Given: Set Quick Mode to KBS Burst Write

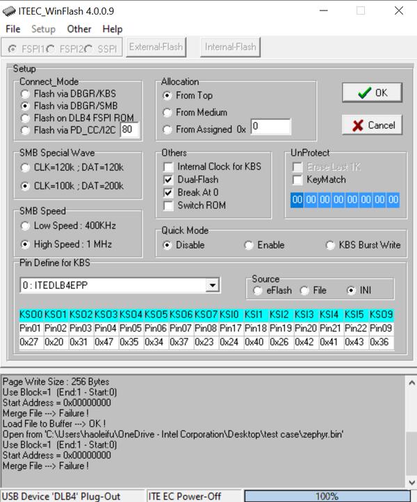Looking at the screenshot, I should [330, 245].
